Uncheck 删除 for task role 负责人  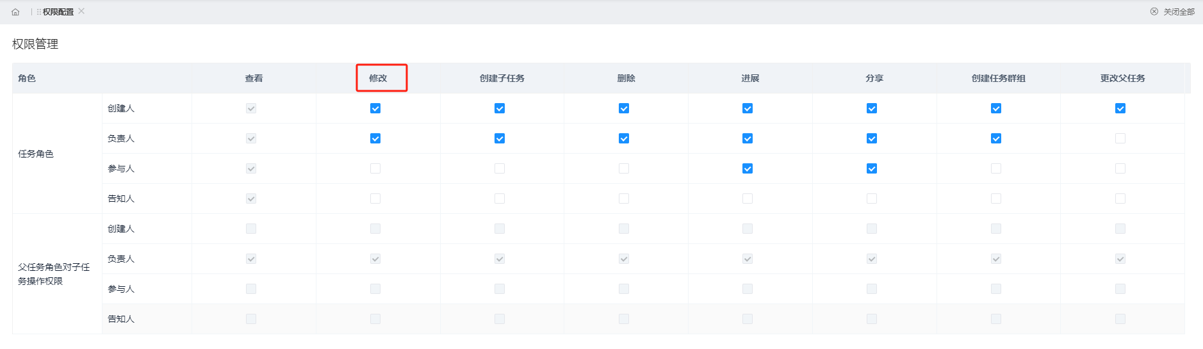click(x=624, y=138)
